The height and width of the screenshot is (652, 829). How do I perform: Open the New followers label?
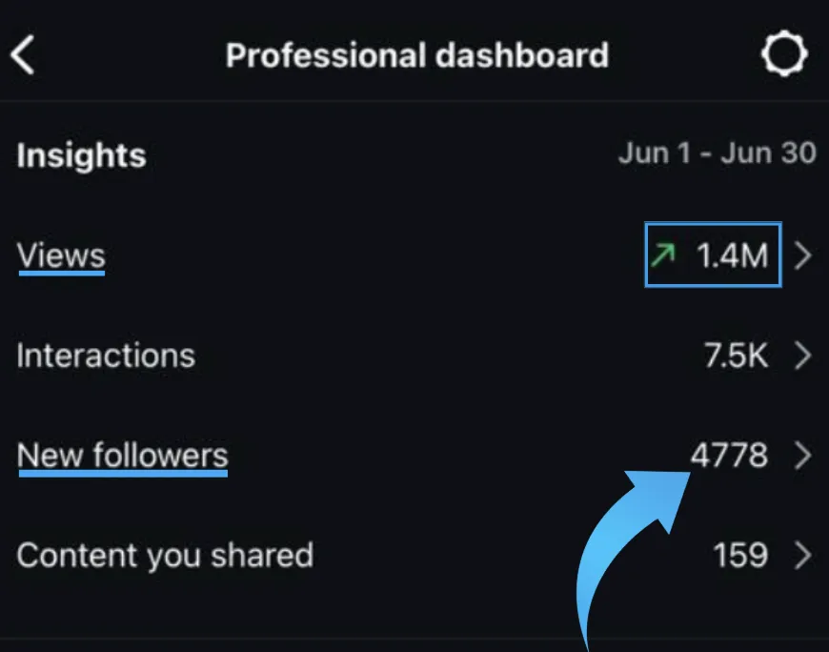pyautogui.click(x=123, y=456)
